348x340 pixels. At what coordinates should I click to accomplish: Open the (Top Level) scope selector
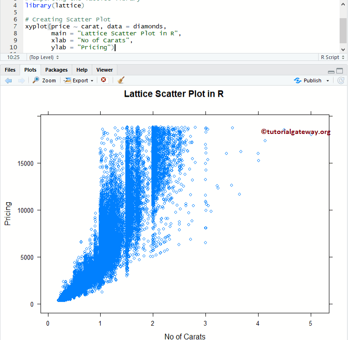pos(44,57)
